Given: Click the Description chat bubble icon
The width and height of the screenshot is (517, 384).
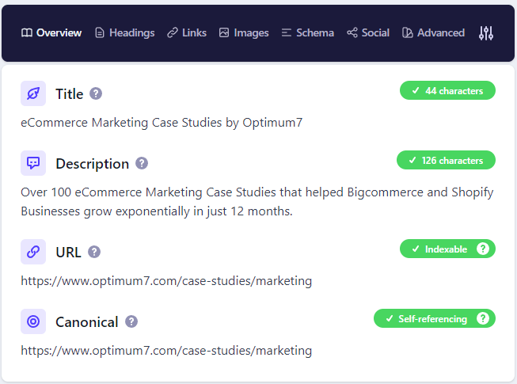Looking at the screenshot, I should [33, 163].
